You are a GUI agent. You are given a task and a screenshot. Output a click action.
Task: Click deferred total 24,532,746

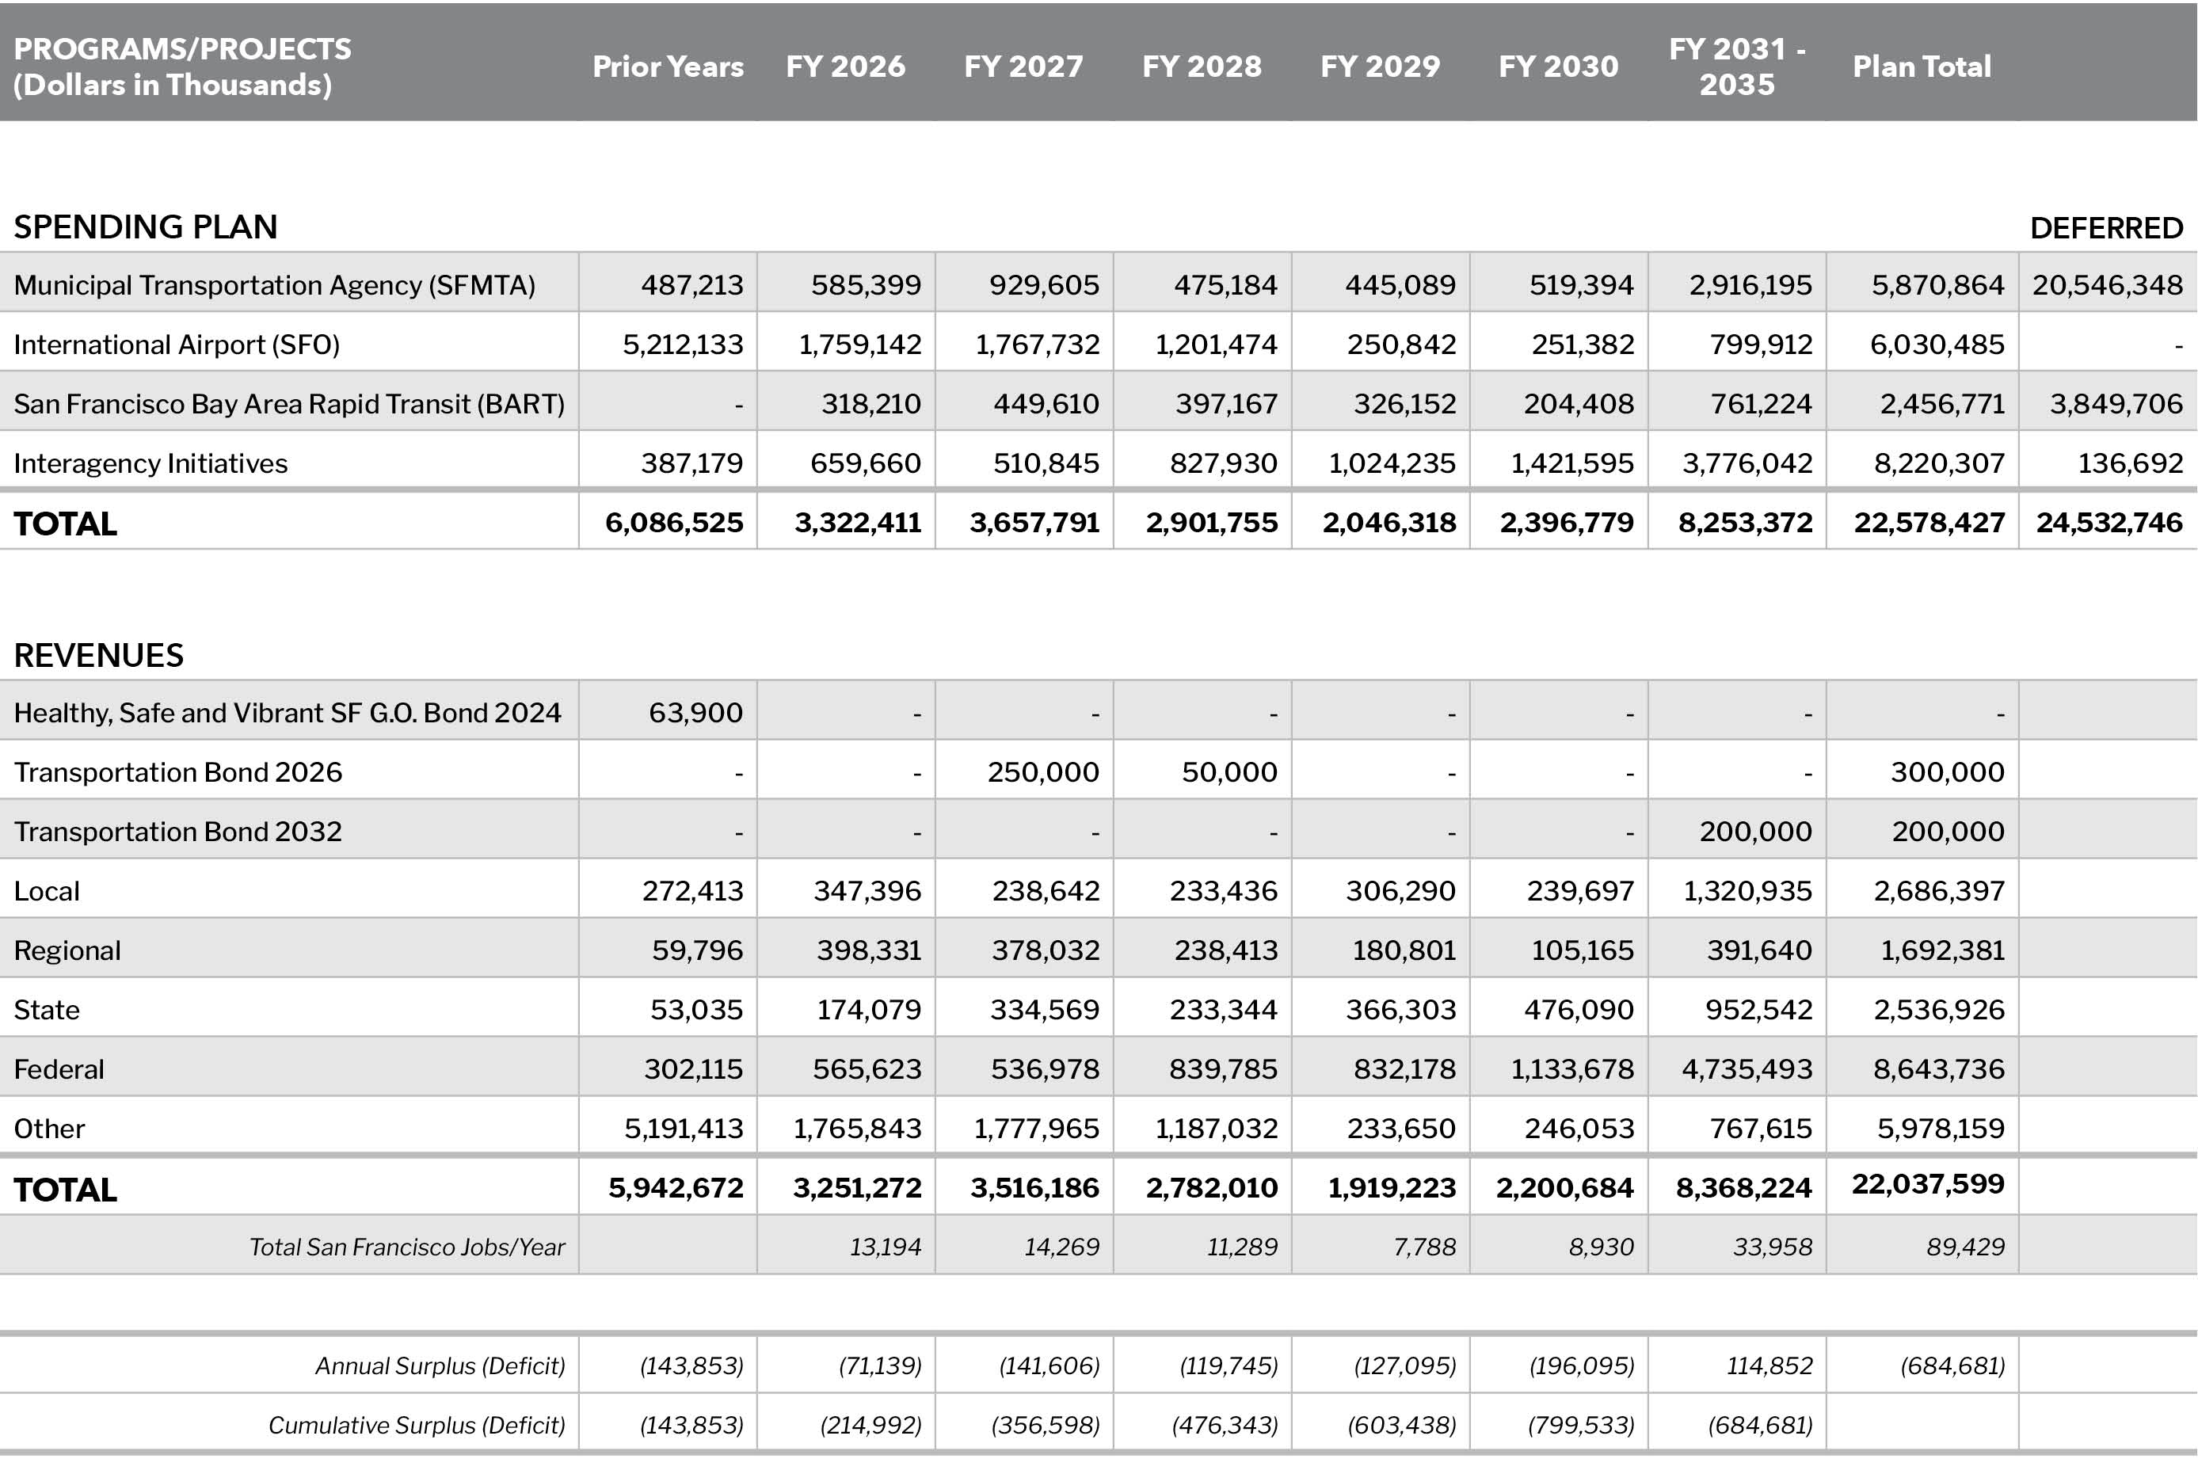(2109, 522)
